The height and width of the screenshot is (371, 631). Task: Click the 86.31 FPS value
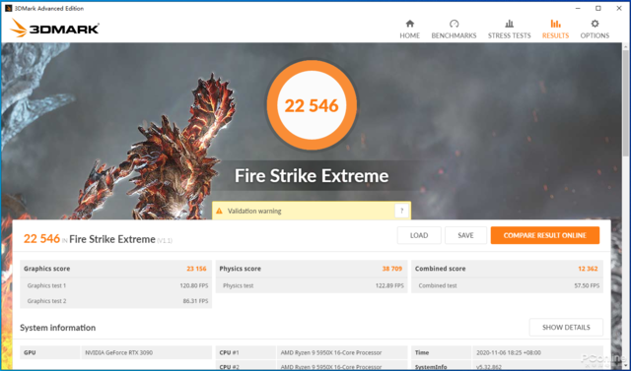click(x=195, y=301)
